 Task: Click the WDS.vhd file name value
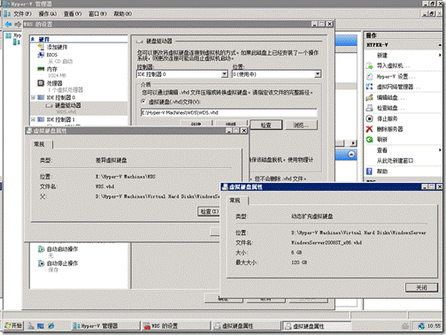(x=104, y=187)
